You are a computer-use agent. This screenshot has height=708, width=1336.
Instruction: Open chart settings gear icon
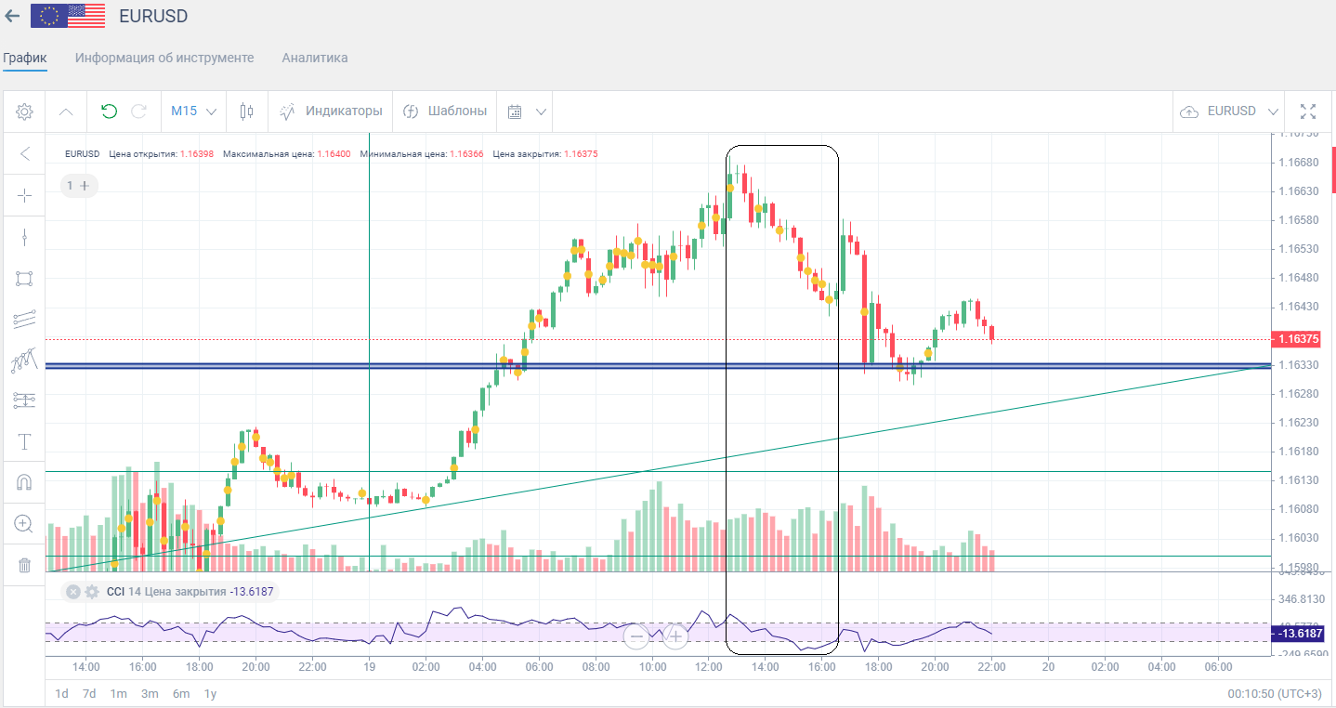(24, 111)
